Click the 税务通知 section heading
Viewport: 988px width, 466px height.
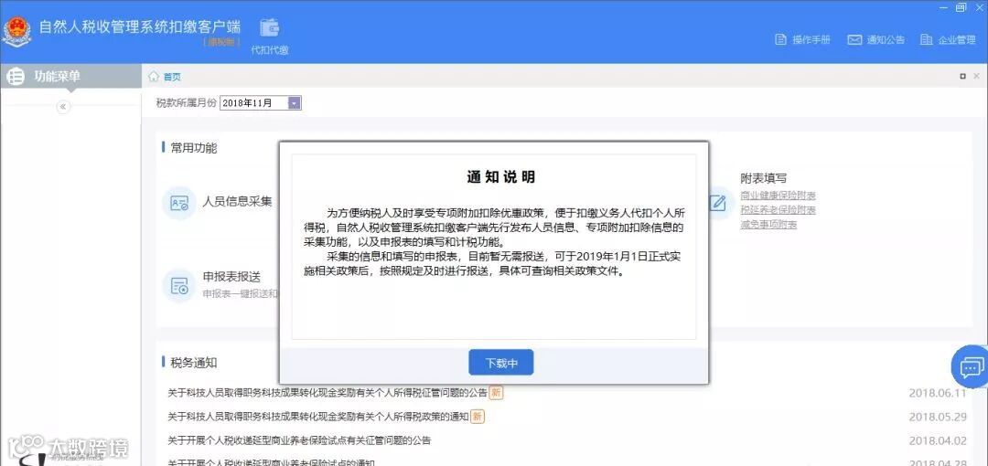194,362
